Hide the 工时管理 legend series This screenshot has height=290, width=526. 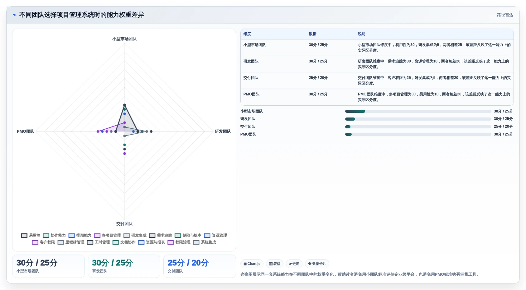tap(98, 242)
